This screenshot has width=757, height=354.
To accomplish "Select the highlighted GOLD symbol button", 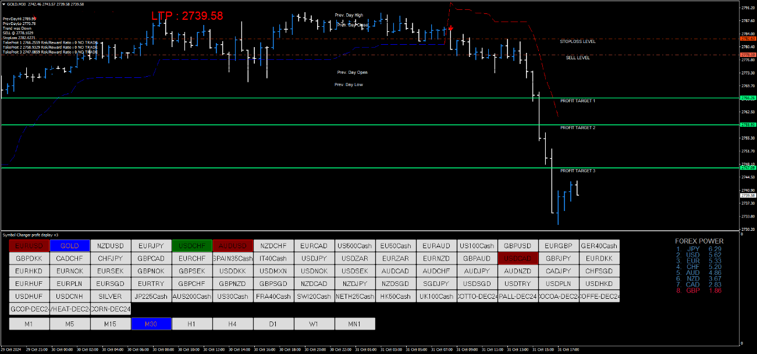I will click(x=70, y=246).
